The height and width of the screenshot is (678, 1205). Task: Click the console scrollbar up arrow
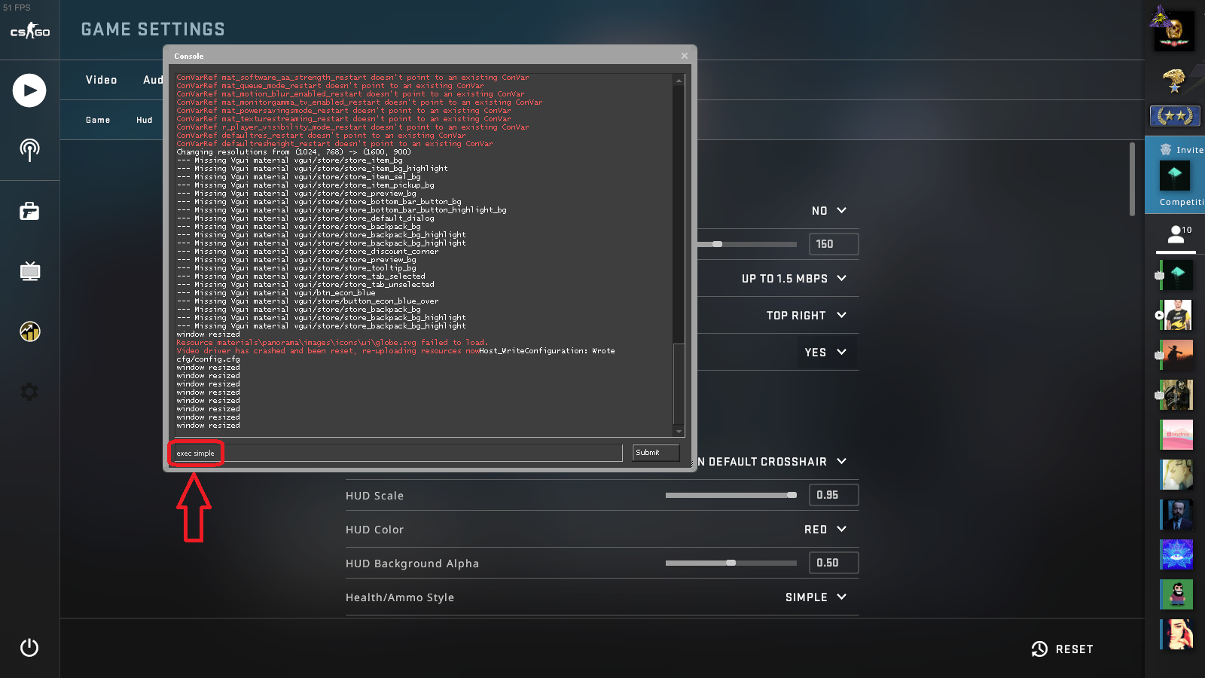click(679, 80)
